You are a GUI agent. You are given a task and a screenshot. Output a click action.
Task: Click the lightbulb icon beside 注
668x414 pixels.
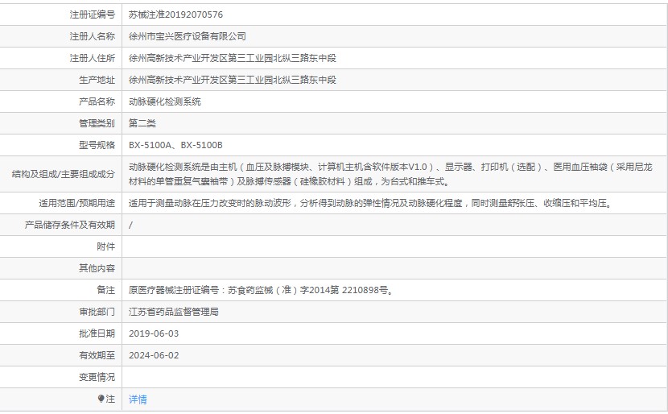click(x=101, y=399)
